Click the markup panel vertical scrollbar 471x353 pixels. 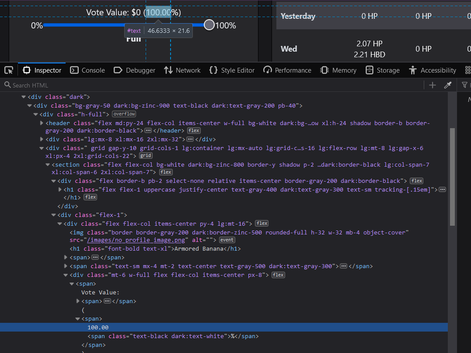452,177
